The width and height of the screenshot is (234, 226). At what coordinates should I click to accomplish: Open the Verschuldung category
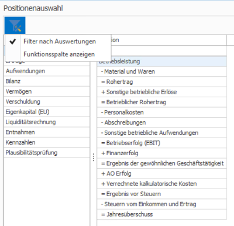pyautogui.click(x=47, y=101)
